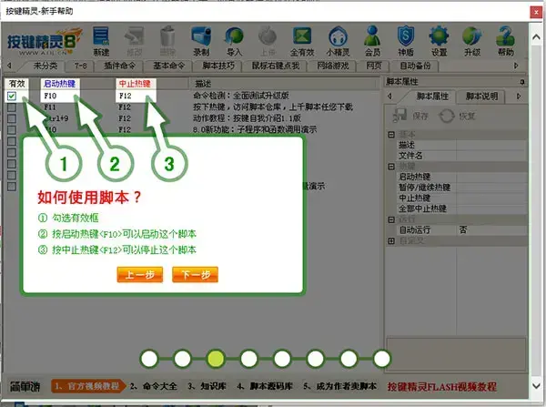Open 5、成为作者卖脚本 link

[x=339, y=386]
